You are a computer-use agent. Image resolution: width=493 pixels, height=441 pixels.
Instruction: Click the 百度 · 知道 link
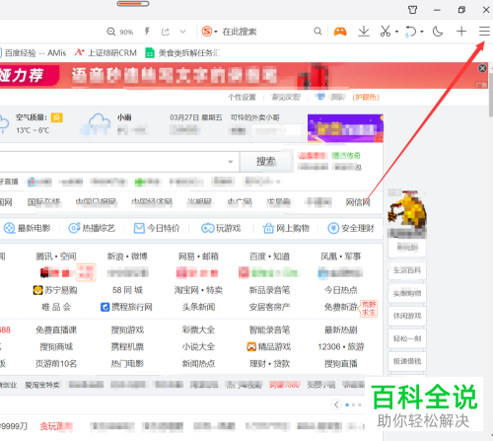point(269,257)
